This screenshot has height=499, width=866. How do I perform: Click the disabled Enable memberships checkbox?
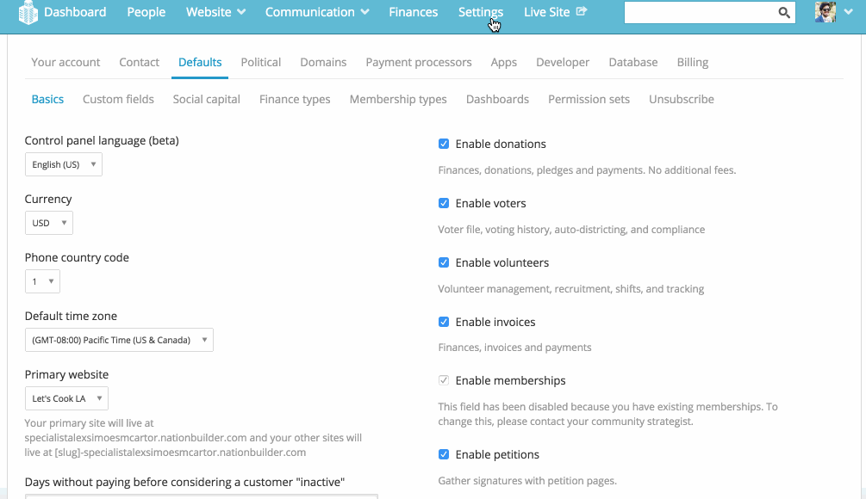(444, 380)
